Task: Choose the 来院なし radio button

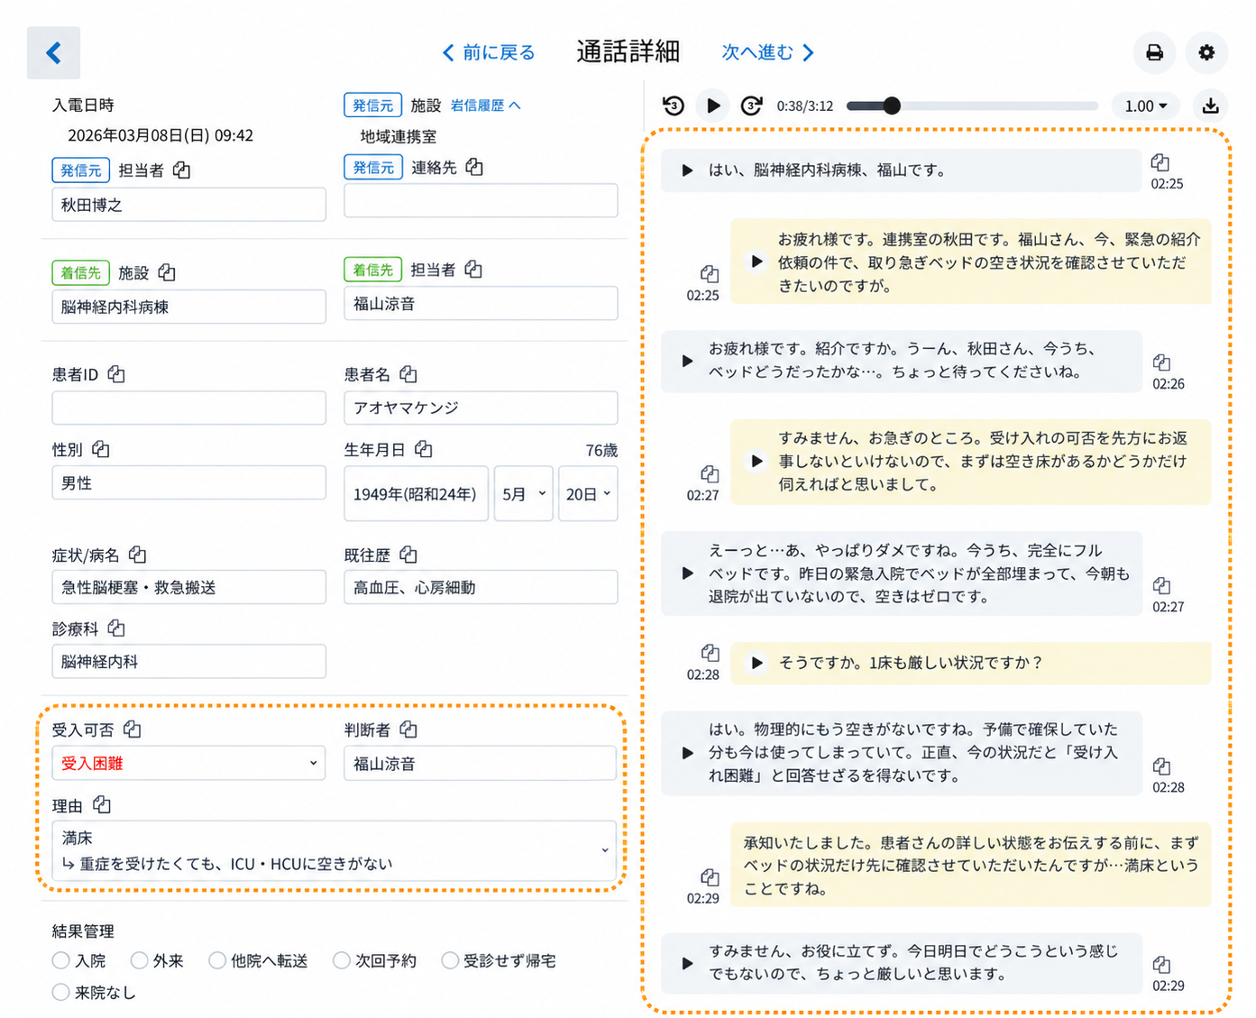Action: click(61, 992)
